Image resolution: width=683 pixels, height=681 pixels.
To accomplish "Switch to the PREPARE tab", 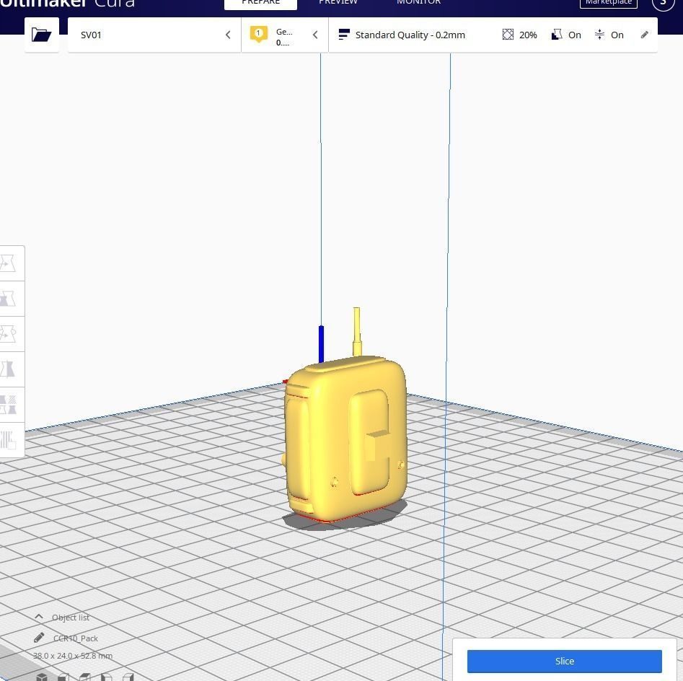I will [260, 4].
